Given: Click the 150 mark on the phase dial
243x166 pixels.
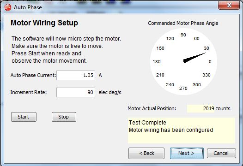Looking at the screenshot, I should pyautogui.click(x=160, y=48).
